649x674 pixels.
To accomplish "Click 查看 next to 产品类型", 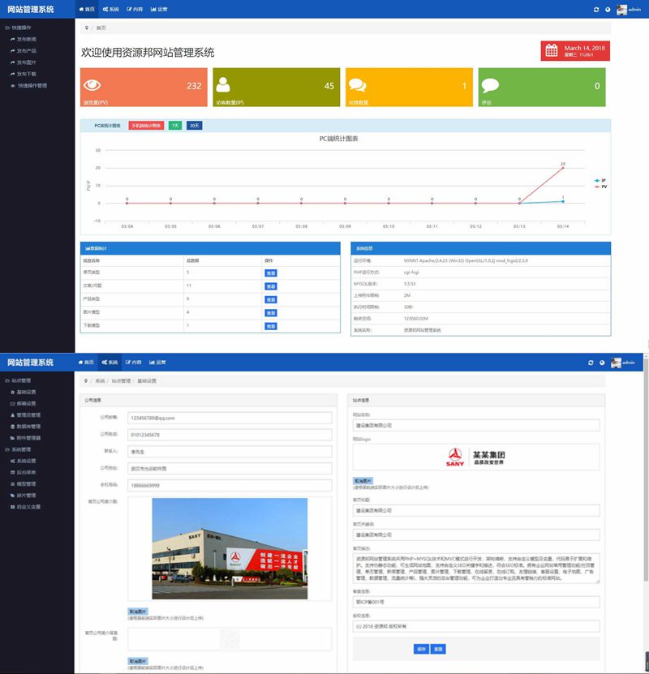I will 270,298.
